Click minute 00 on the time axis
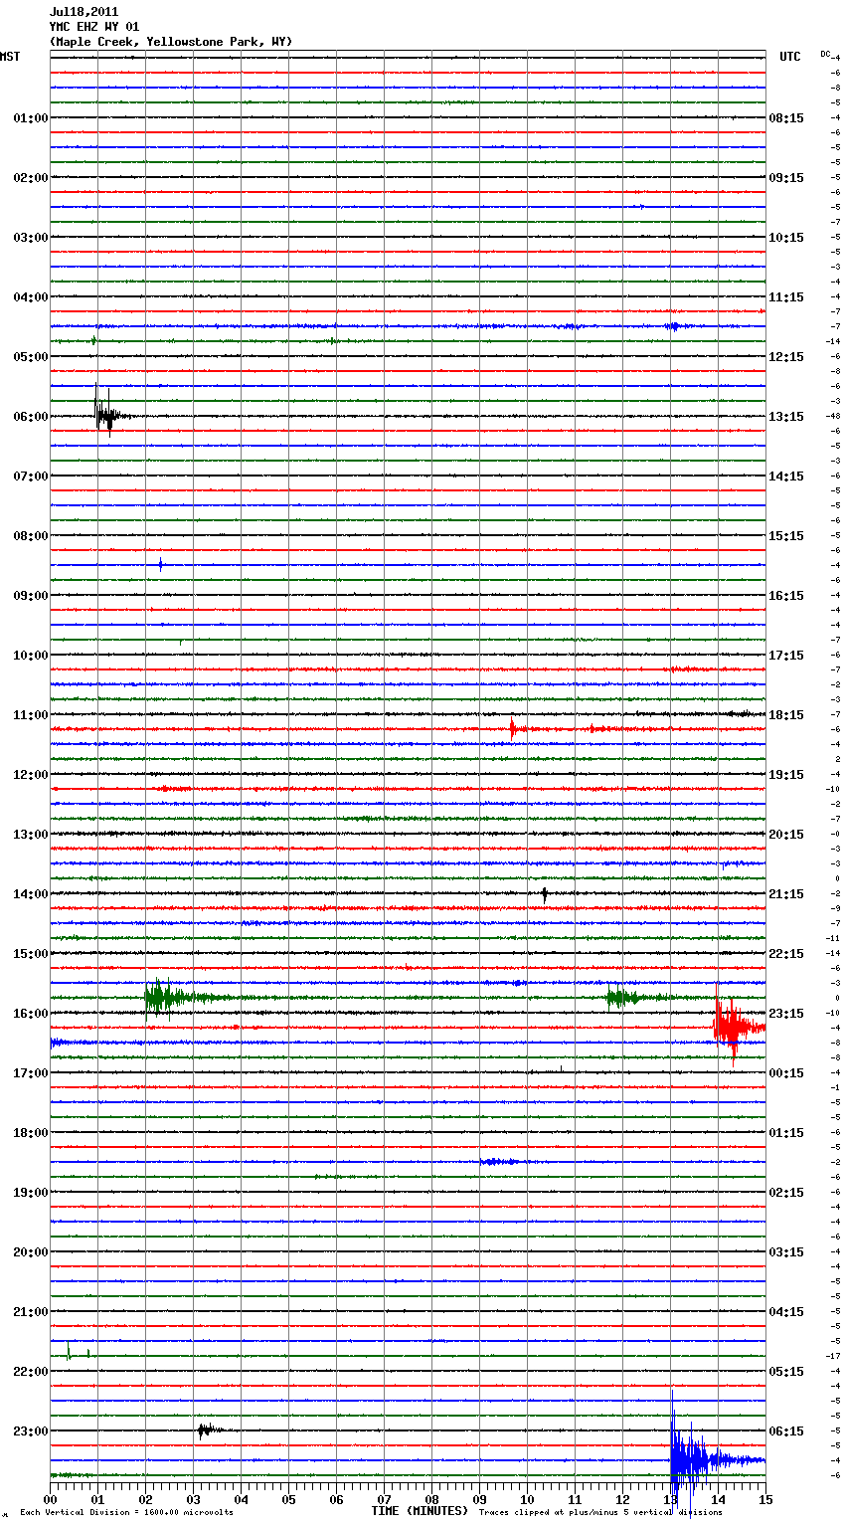 click(x=50, y=1499)
